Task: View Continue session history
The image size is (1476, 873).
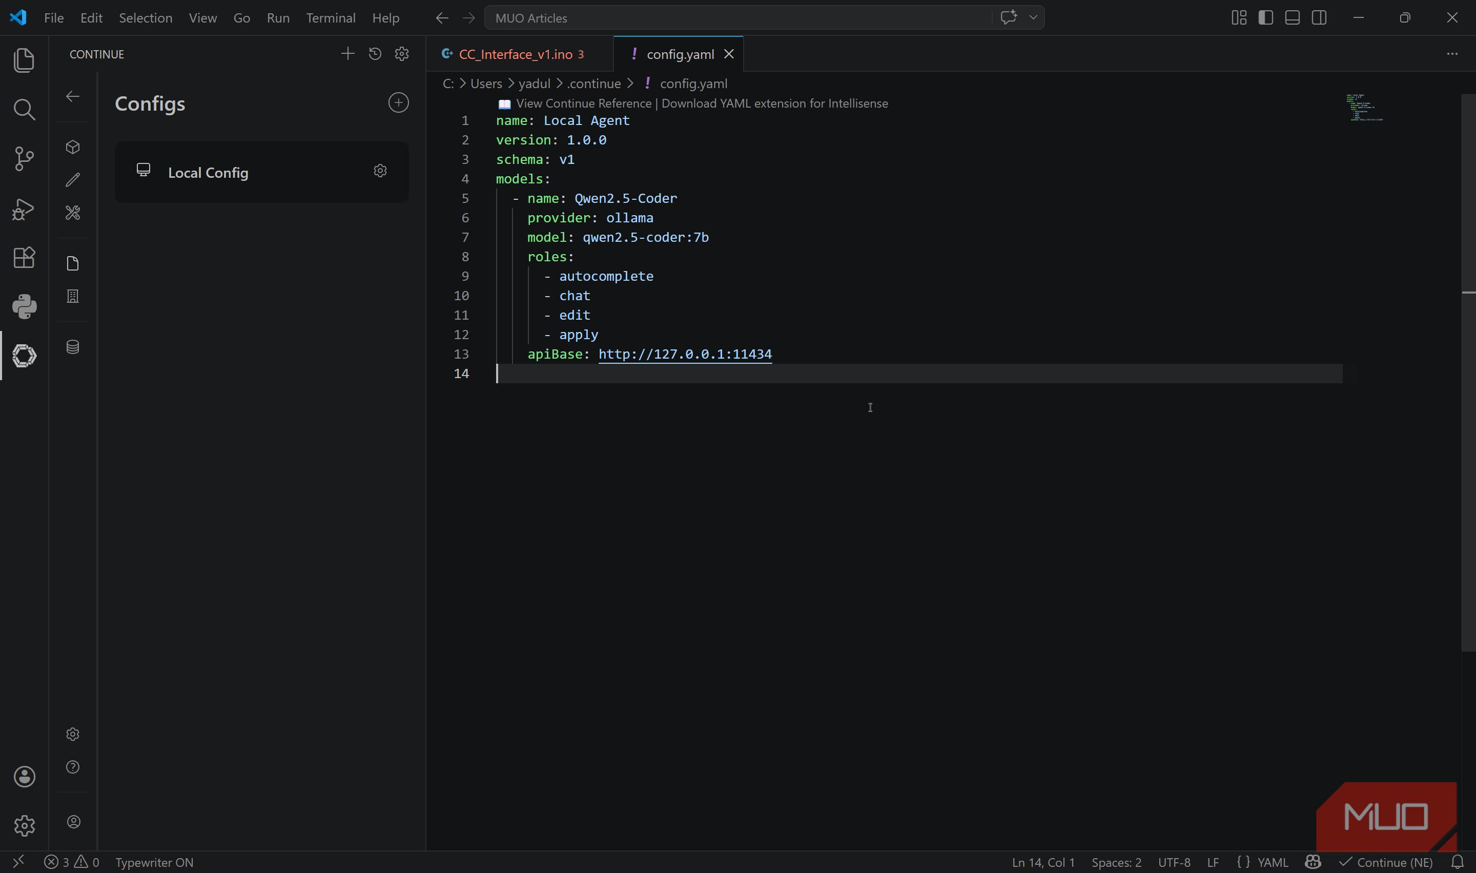Action: [x=375, y=54]
